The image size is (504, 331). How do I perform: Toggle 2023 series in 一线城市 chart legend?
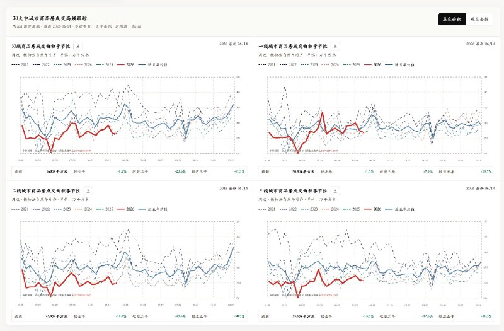[309, 65]
